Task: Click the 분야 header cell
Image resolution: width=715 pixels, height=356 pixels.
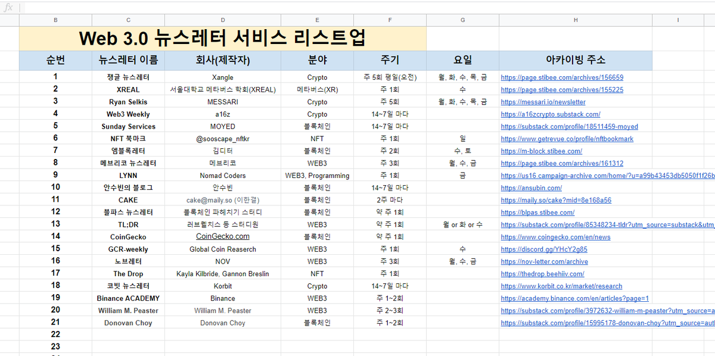Action: click(317, 61)
